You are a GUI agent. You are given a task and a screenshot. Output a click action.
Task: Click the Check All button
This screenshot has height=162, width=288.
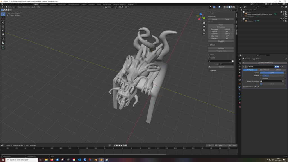221,41
